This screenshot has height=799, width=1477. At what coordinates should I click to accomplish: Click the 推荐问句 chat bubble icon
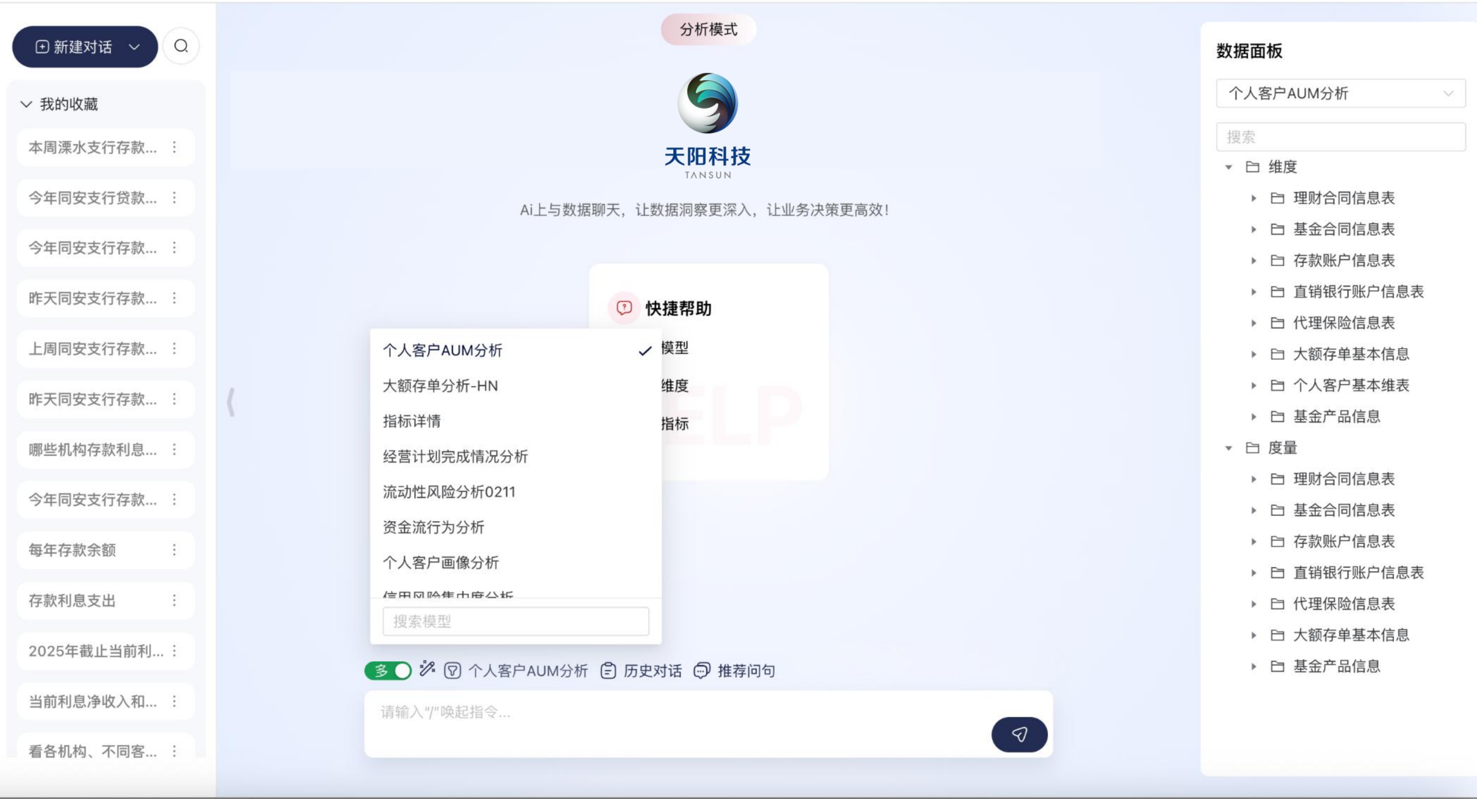coord(702,670)
